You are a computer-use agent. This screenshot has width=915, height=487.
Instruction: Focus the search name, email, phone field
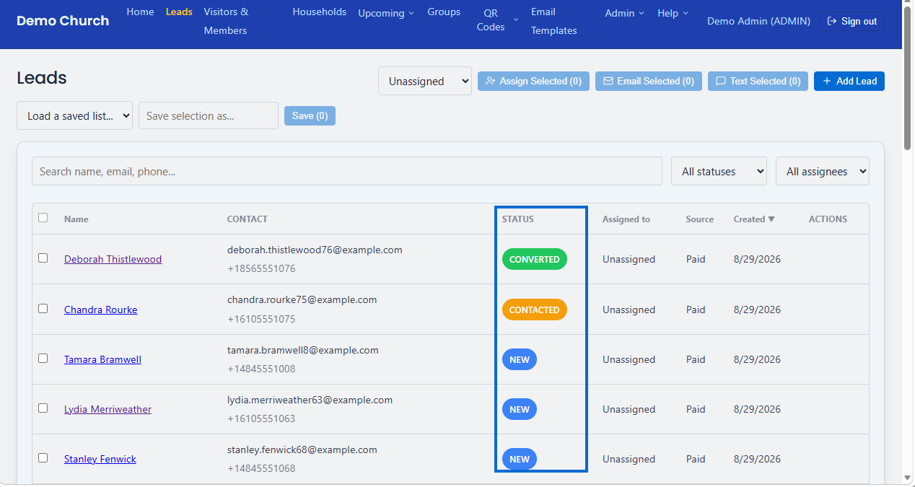(347, 171)
